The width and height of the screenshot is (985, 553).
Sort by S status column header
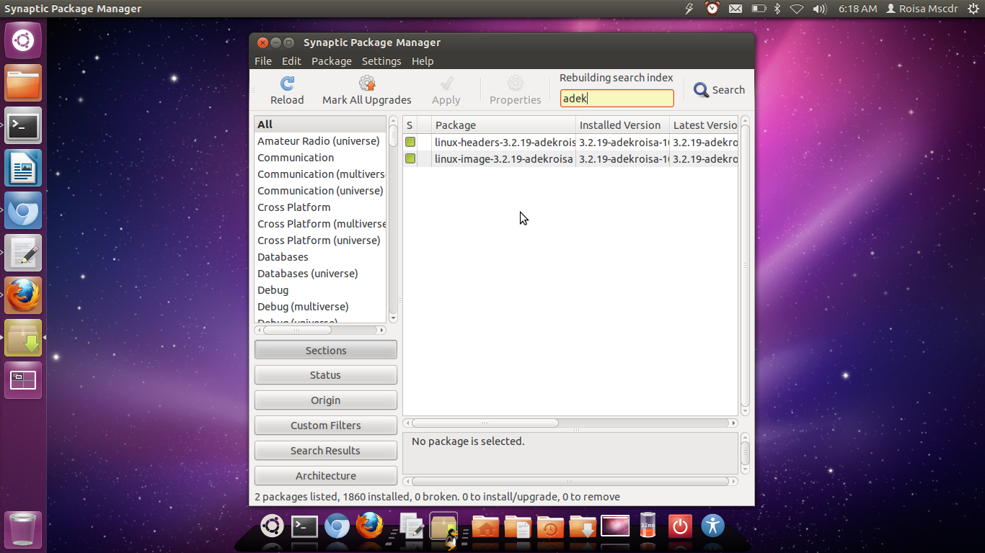410,125
